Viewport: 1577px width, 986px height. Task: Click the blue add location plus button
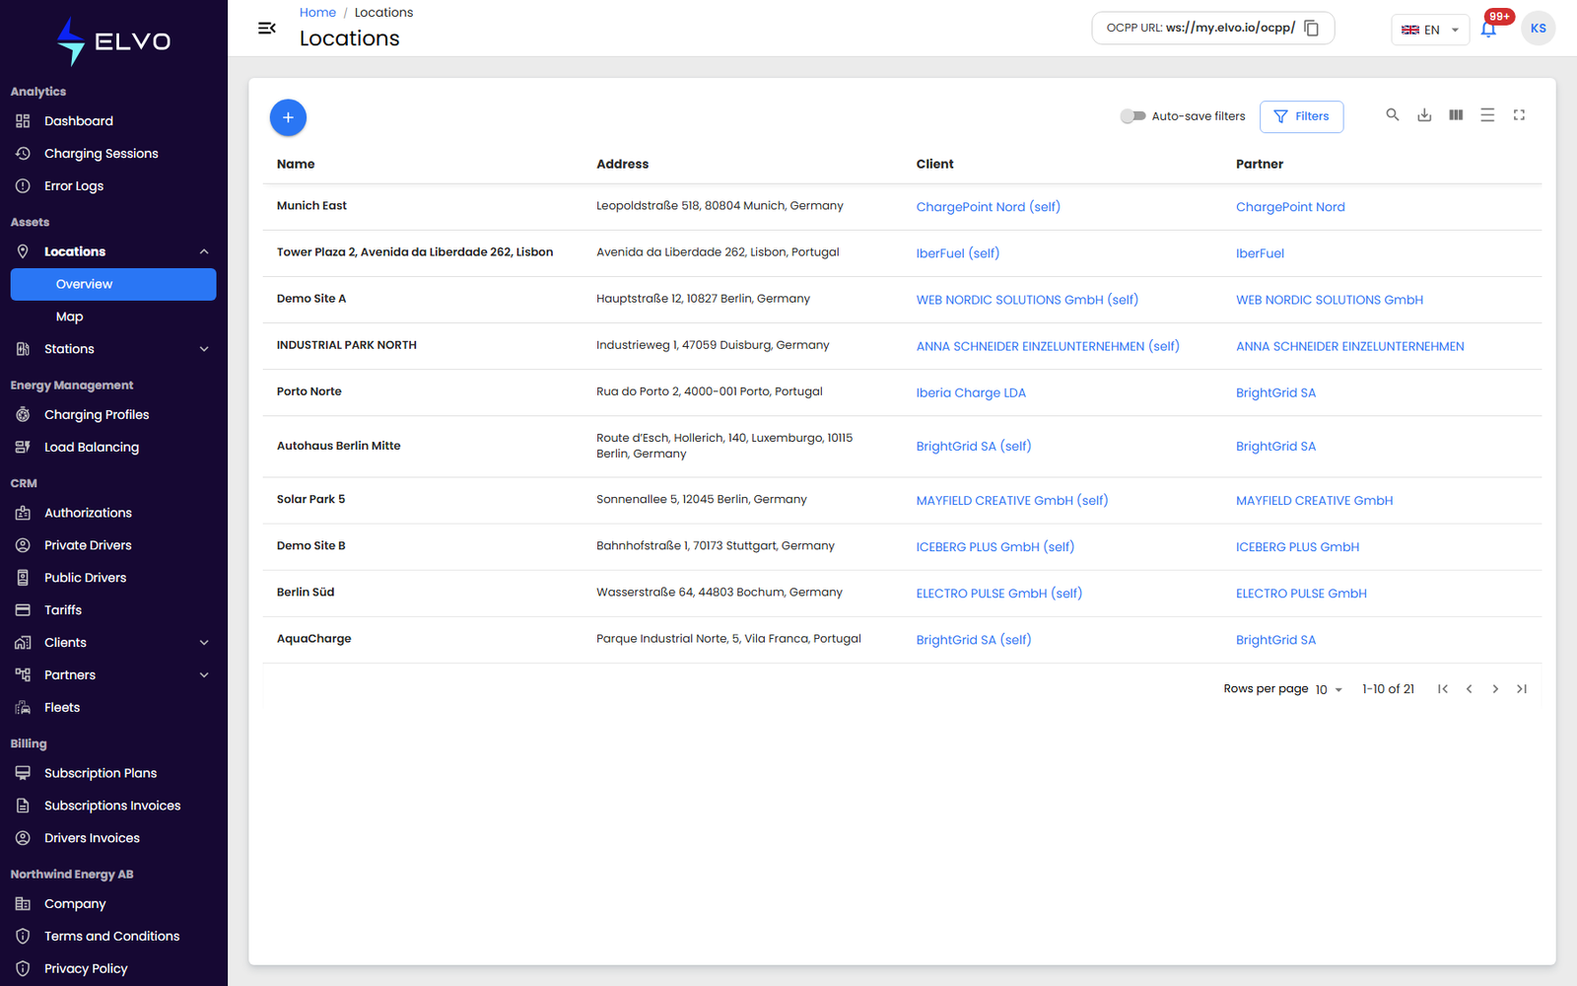[288, 117]
